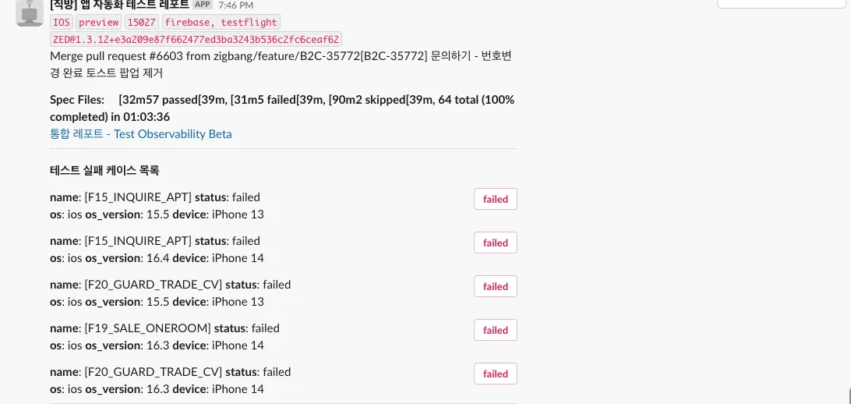This screenshot has height=404, width=851.
Task: Click the F19_SALE_ONEROOM test case name
Action: [x=147, y=328]
